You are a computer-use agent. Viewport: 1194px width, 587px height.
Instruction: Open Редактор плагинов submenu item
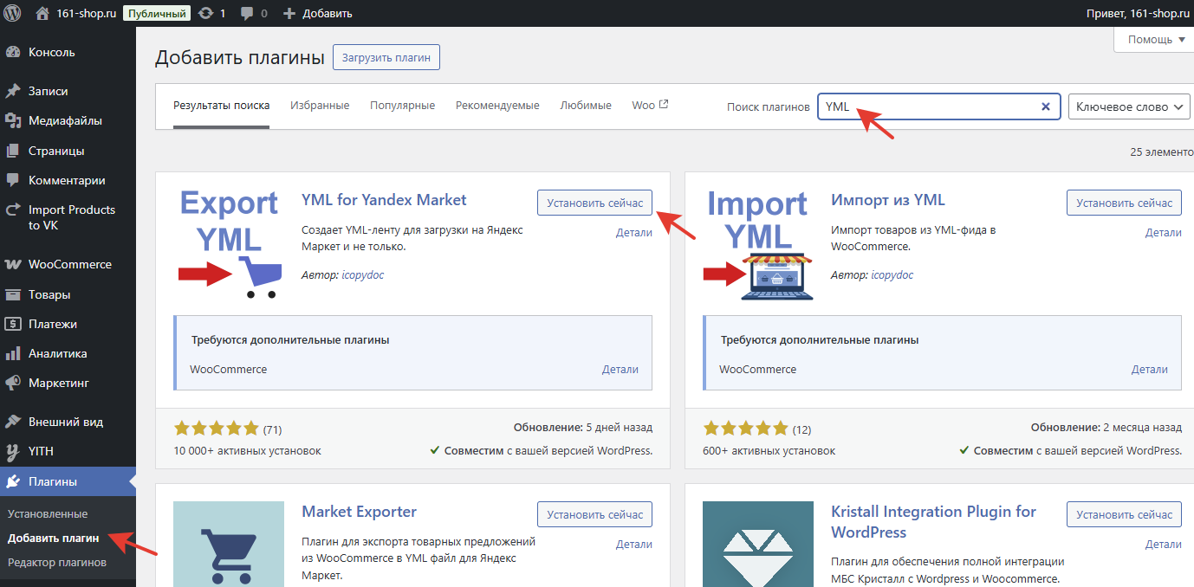[57, 562]
